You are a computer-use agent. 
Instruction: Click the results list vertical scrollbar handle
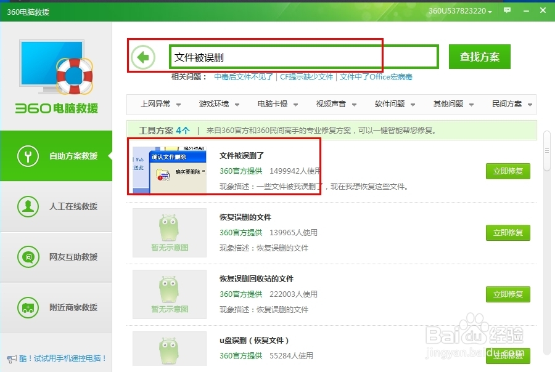(x=547, y=152)
